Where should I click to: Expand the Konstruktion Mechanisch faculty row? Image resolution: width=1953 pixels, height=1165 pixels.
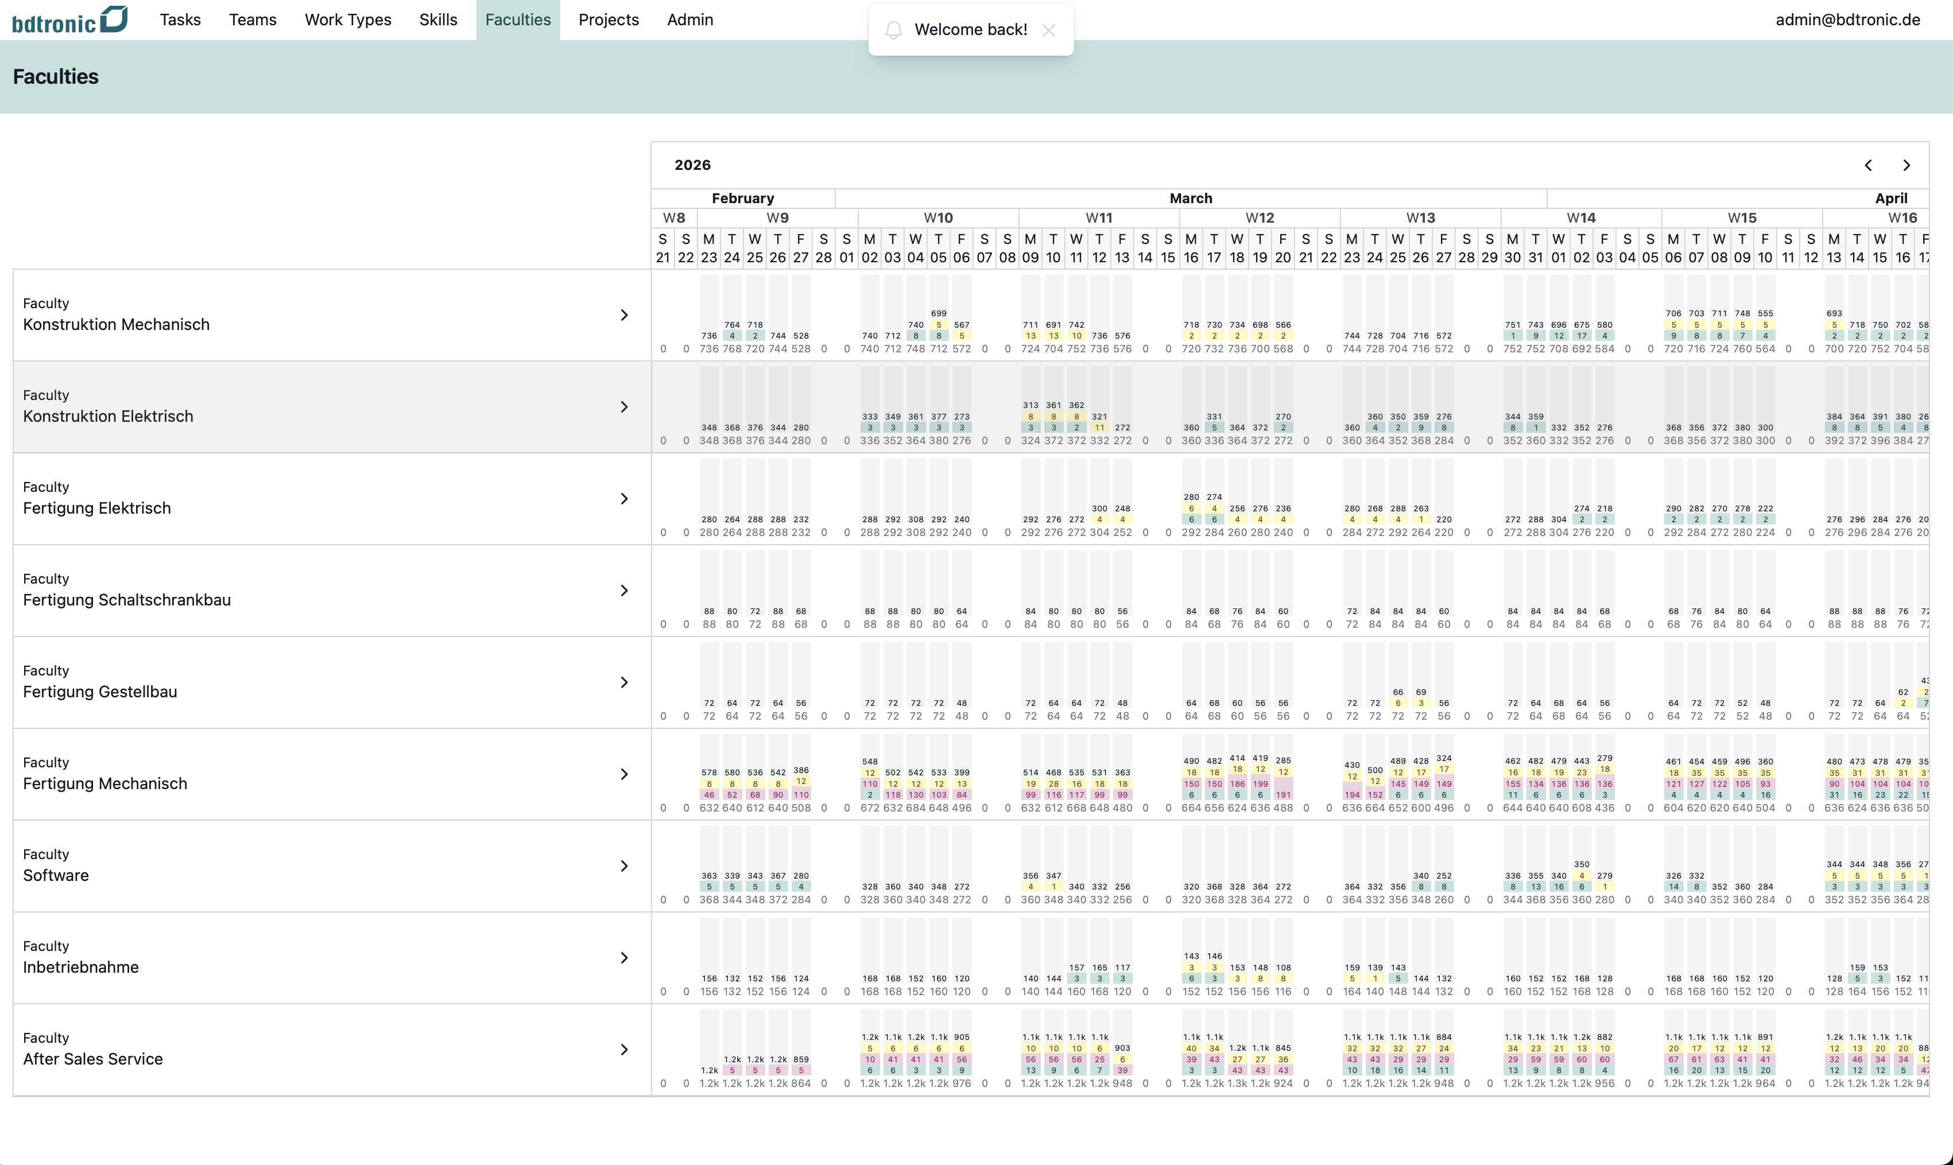pos(624,314)
